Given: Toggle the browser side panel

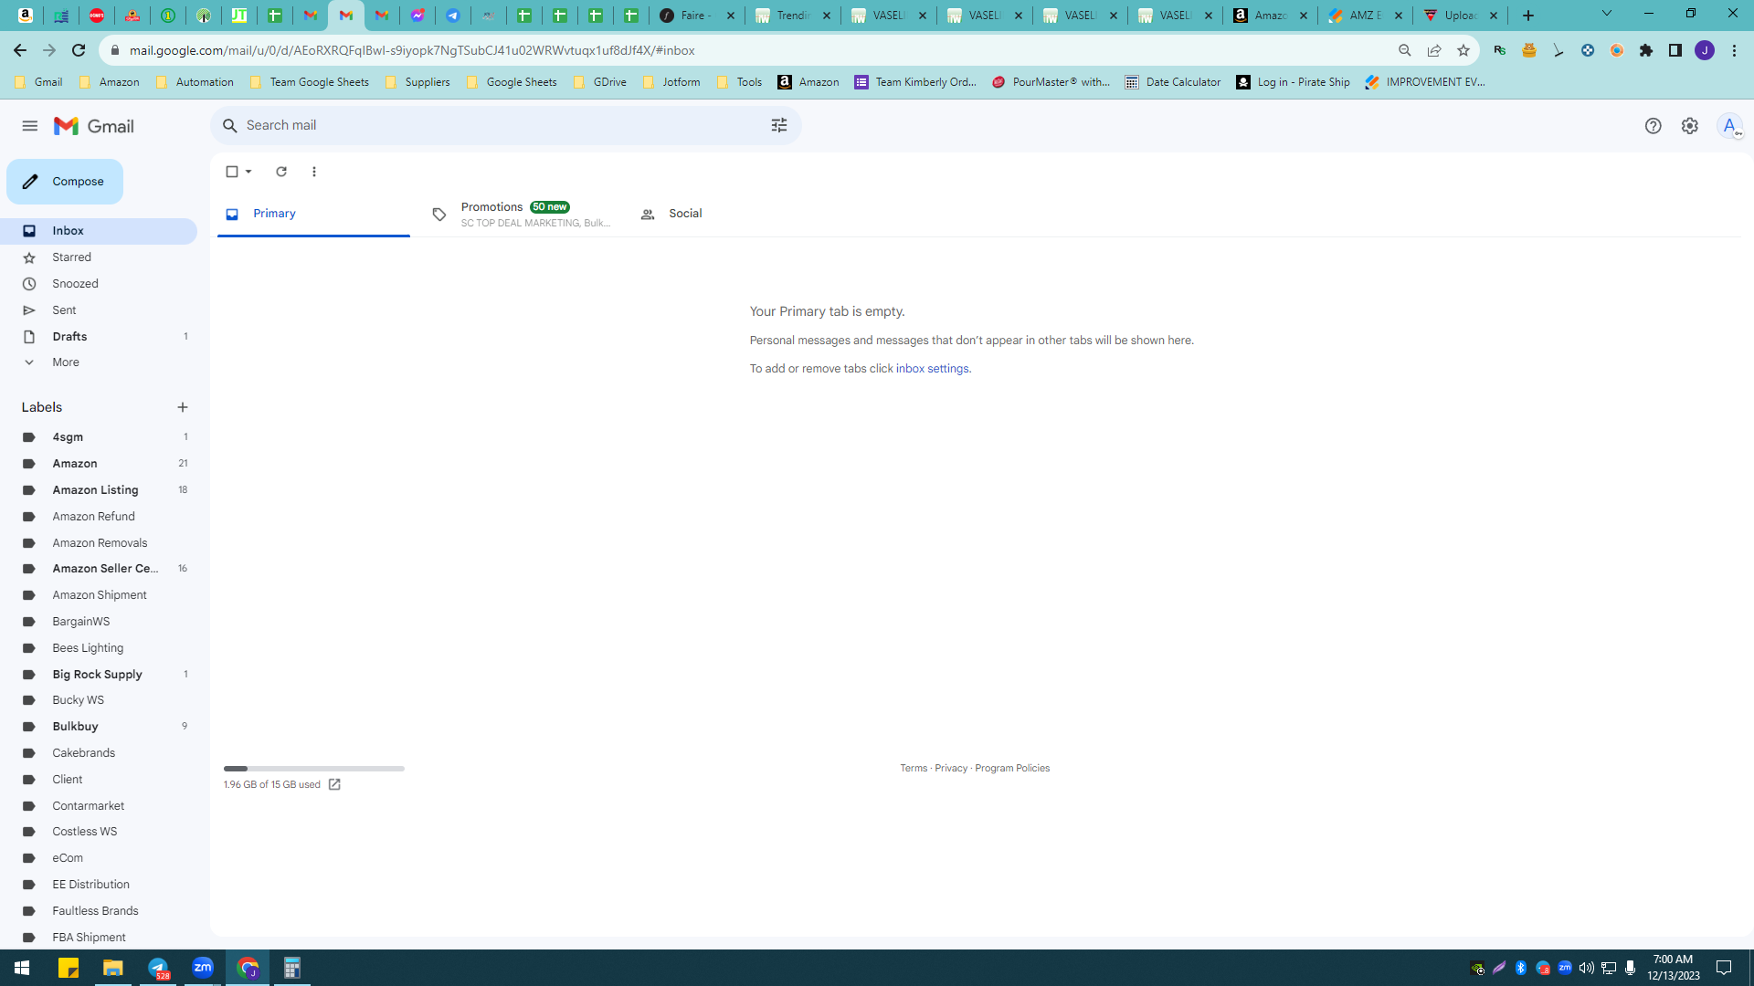Looking at the screenshot, I should click(x=1675, y=50).
